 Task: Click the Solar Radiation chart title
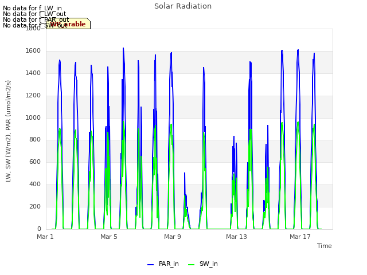tap(183, 6)
